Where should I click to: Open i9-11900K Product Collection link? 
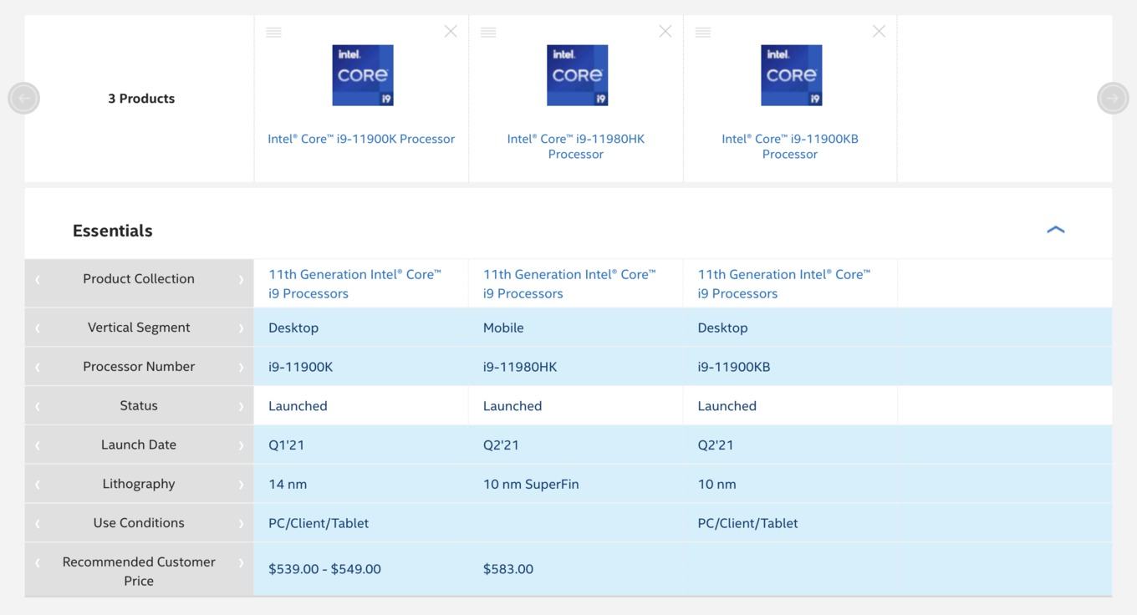tap(354, 284)
